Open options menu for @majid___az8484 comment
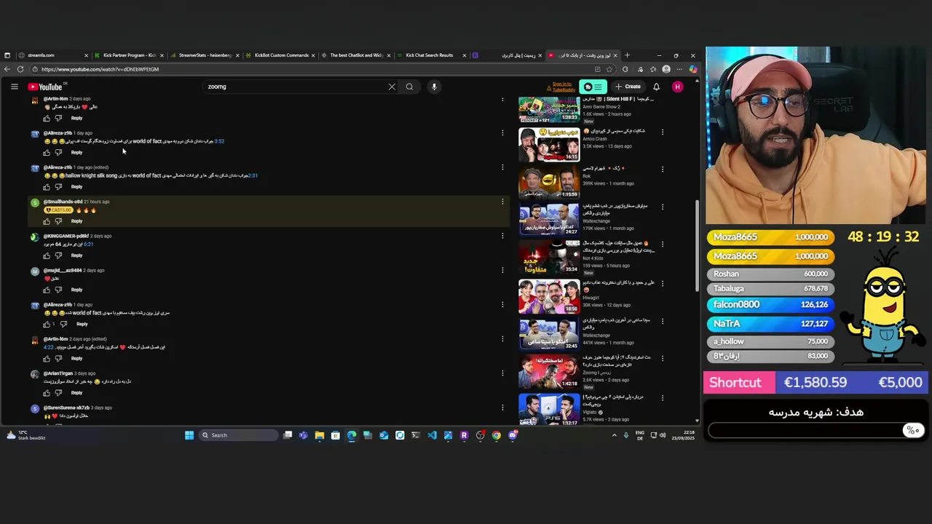Screen dimensions: 932x524 (x=502, y=269)
